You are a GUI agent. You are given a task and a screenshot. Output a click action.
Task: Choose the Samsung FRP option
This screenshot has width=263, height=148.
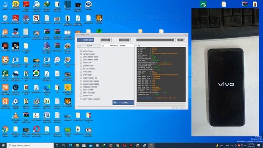pyautogui.click(x=81, y=66)
